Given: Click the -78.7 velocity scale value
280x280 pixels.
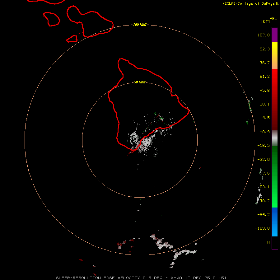Looking at the screenshot, I should (264, 201).
